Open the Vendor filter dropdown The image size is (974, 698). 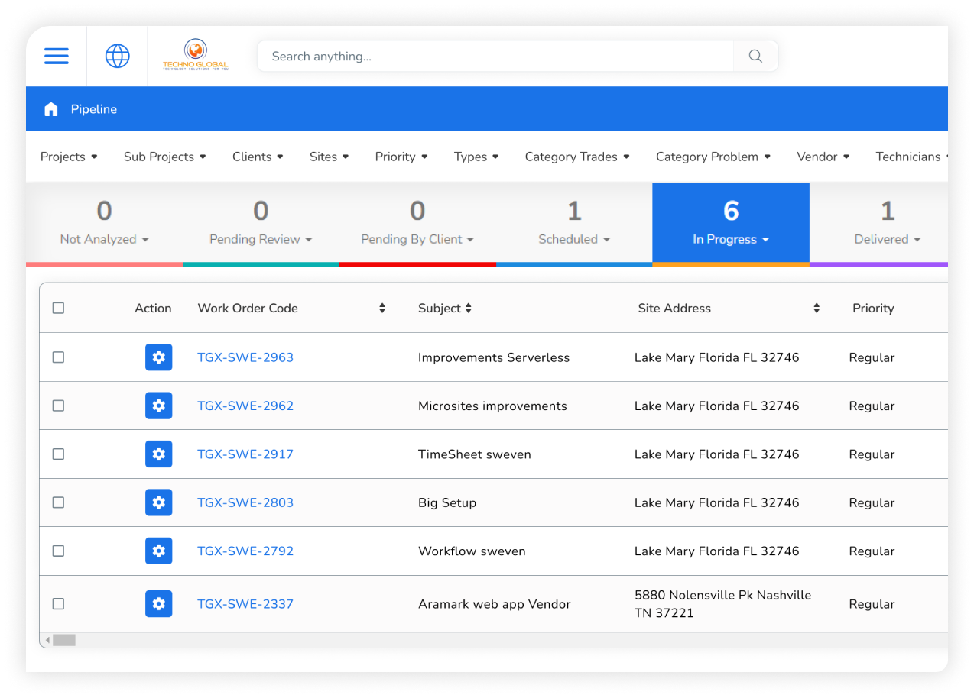(x=823, y=157)
